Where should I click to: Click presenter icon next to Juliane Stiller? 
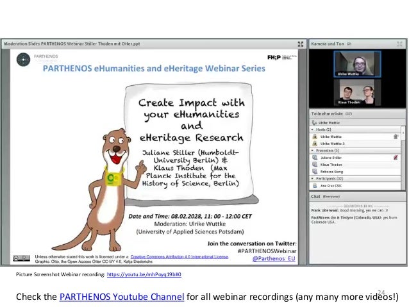click(x=315, y=158)
